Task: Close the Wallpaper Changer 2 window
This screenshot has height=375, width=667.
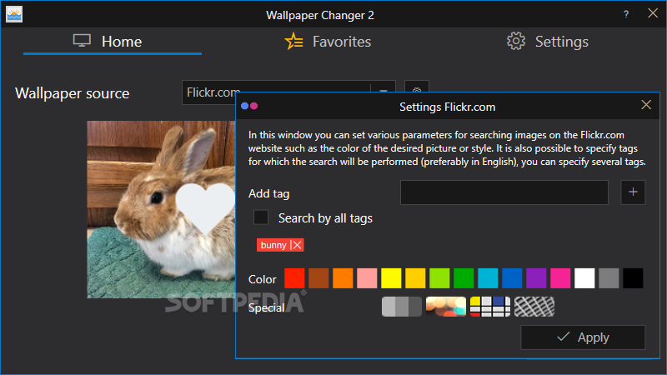Action: (653, 13)
